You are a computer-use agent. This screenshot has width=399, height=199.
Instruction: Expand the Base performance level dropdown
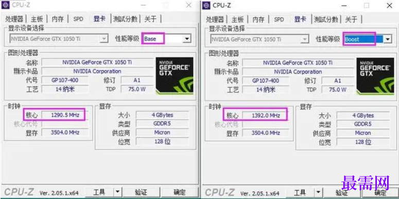pos(187,39)
